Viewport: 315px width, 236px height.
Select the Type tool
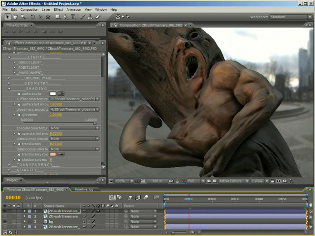73,17
